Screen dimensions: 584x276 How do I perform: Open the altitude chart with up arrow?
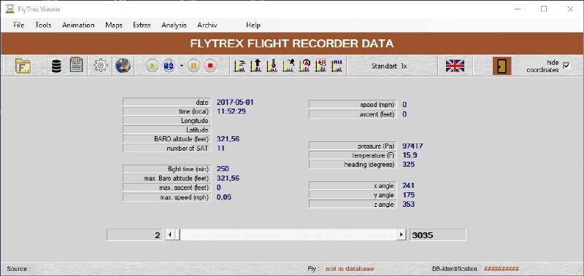[256, 66]
